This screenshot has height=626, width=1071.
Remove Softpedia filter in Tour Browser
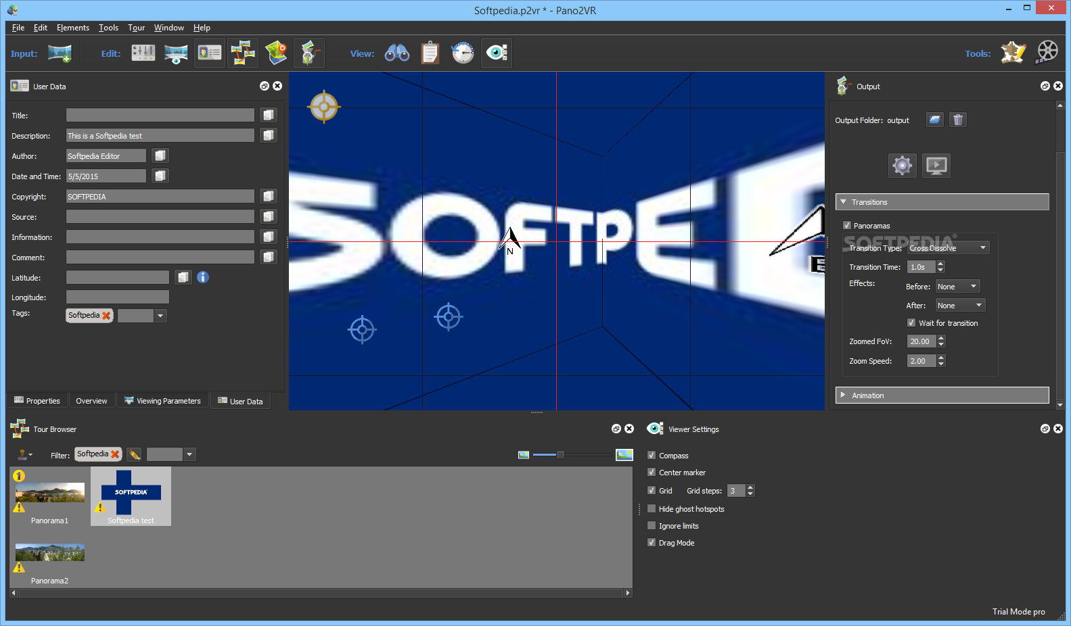click(115, 454)
